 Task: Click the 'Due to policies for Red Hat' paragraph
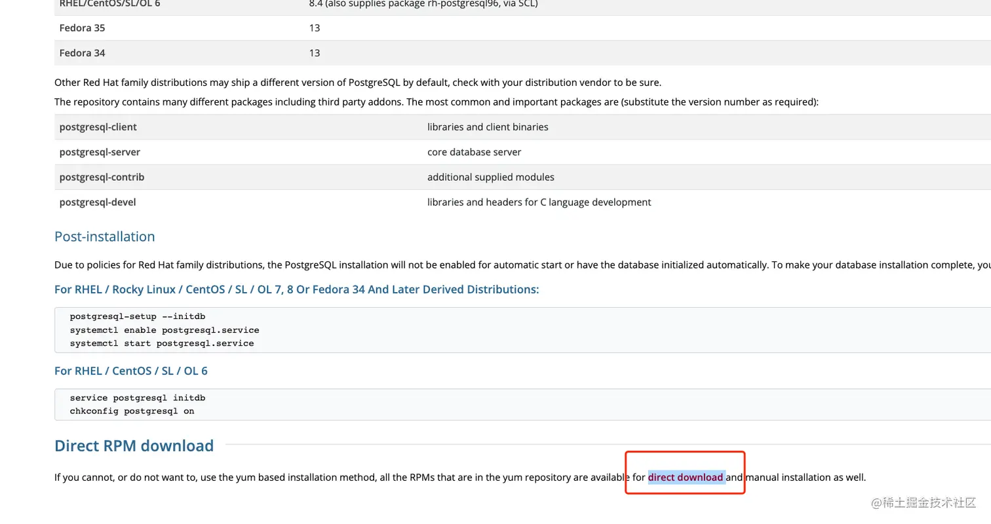[x=522, y=265]
